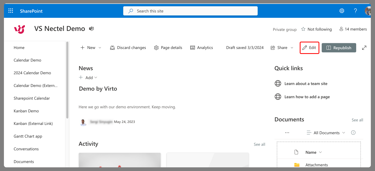Open the SharePoint app launcher waffle
The image size is (375, 171).
pyautogui.click(x=11, y=11)
